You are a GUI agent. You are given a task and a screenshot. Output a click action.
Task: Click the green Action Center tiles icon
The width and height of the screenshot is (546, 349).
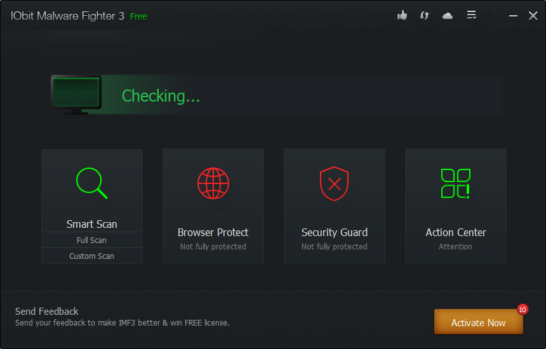(x=455, y=184)
